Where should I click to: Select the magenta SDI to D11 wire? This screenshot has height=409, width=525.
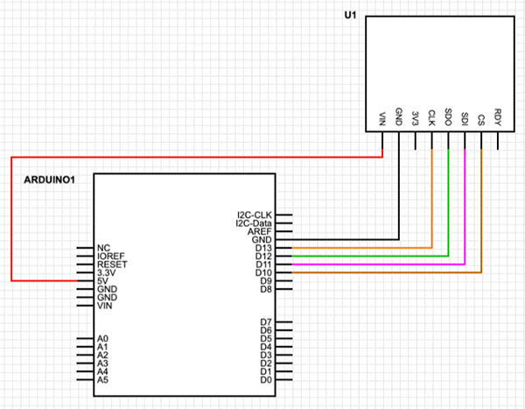[x=465, y=219]
